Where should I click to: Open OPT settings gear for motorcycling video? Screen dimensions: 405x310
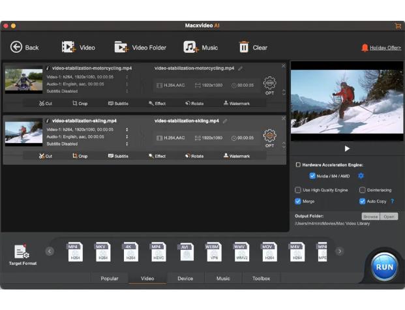pyautogui.click(x=269, y=83)
